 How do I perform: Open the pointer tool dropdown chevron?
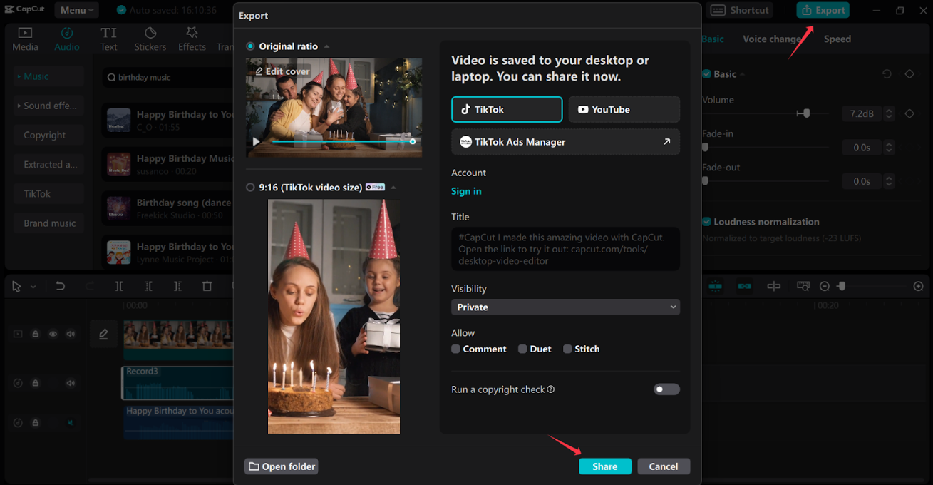[33, 287]
